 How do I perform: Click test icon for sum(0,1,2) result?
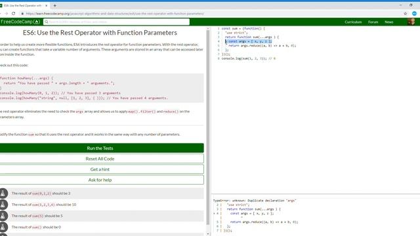coord(3,193)
